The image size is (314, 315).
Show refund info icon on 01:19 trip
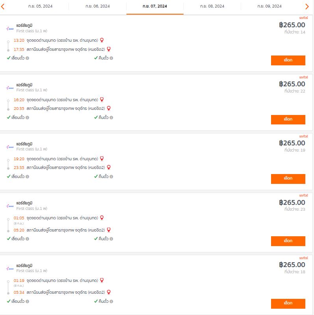(x=111, y=301)
